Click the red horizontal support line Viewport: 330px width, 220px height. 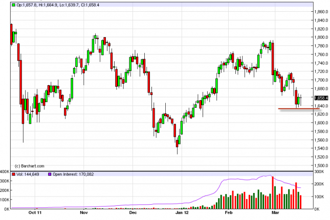coord(299,109)
